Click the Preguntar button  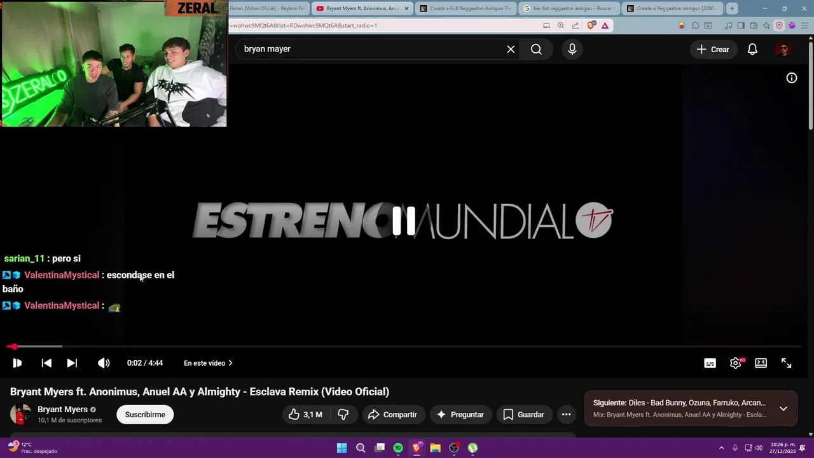point(460,415)
